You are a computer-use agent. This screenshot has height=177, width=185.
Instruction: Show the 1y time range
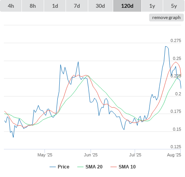coord(152,6)
